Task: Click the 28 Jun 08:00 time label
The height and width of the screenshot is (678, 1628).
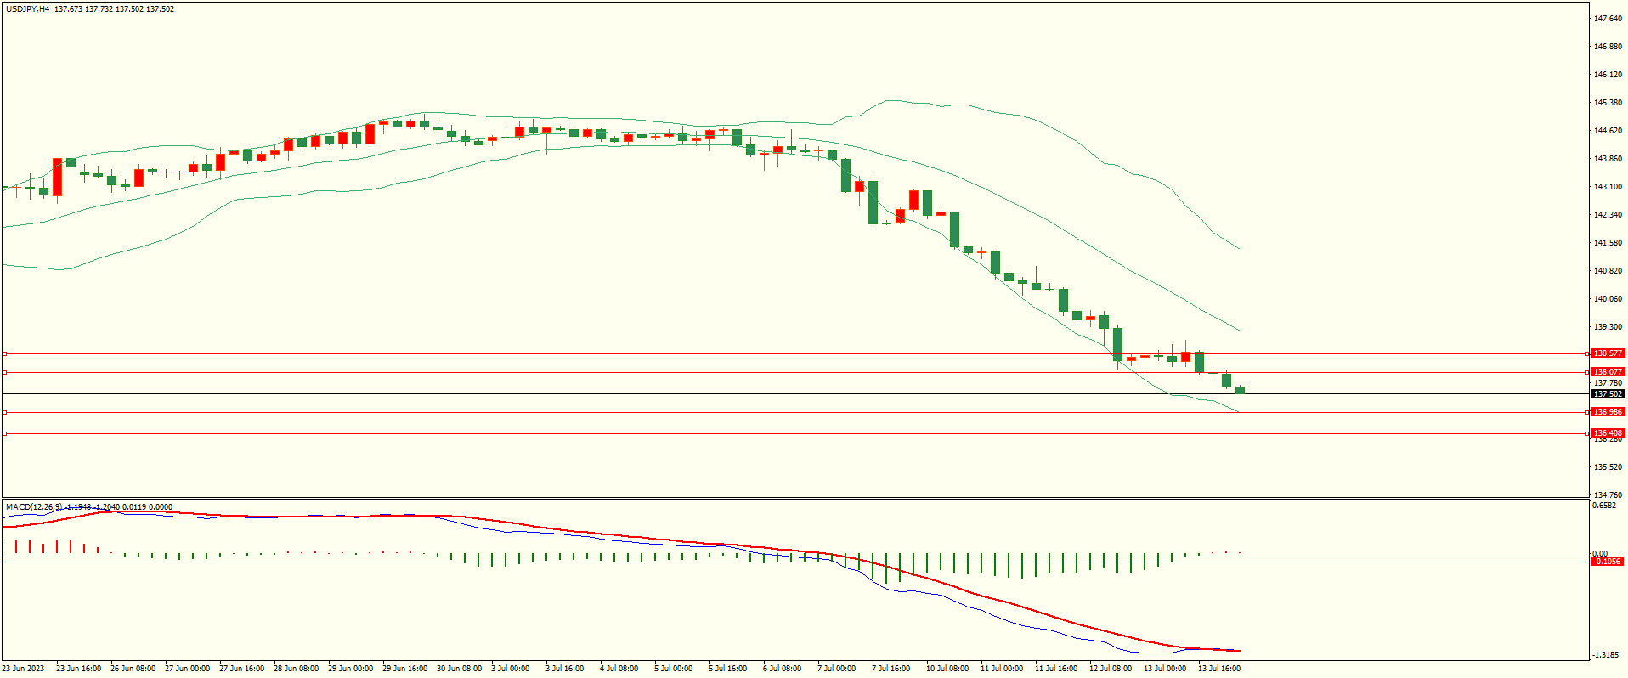Action: click(x=296, y=669)
